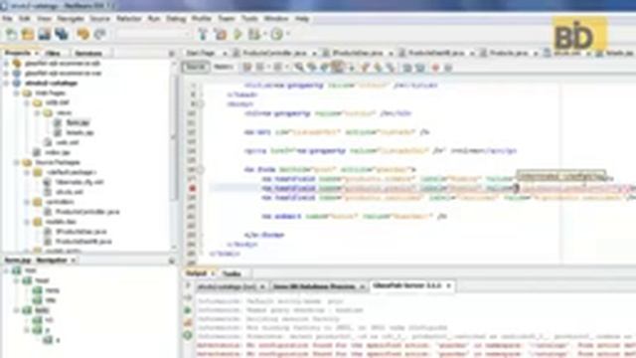Select hibernate.cfg.xml in the project tree
The width and height of the screenshot is (636, 358).
pos(79,182)
